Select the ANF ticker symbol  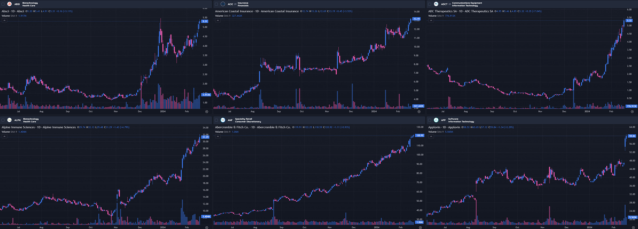pos(230,120)
